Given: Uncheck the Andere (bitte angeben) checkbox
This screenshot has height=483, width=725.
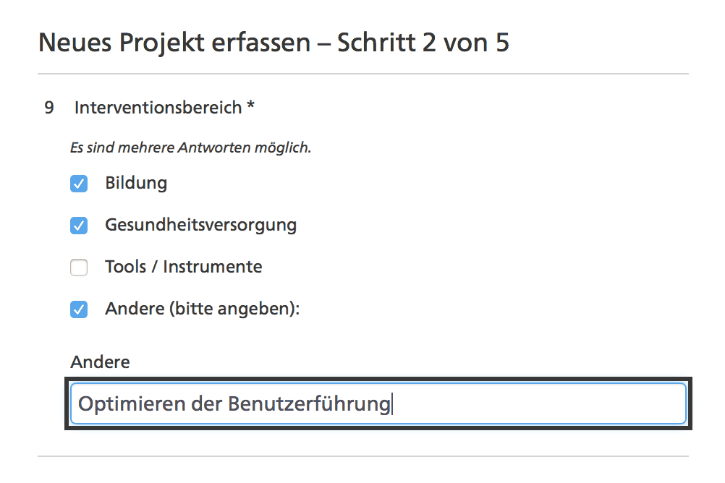Looking at the screenshot, I should pos(79,310).
